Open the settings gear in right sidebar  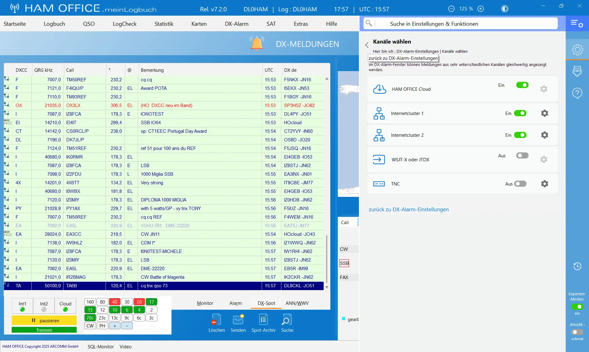click(x=577, y=49)
